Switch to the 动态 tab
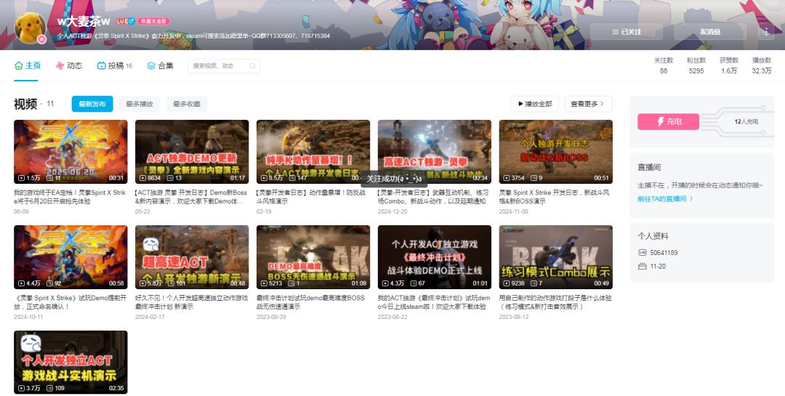This screenshot has height=396, width=785. 68,65
